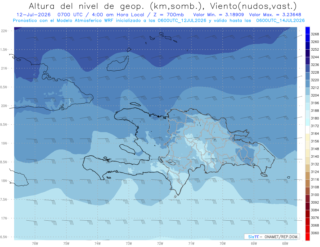Click the legend swatch between 3164 and 3156
Screen dimensions: 320x247
tap(307, 137)
